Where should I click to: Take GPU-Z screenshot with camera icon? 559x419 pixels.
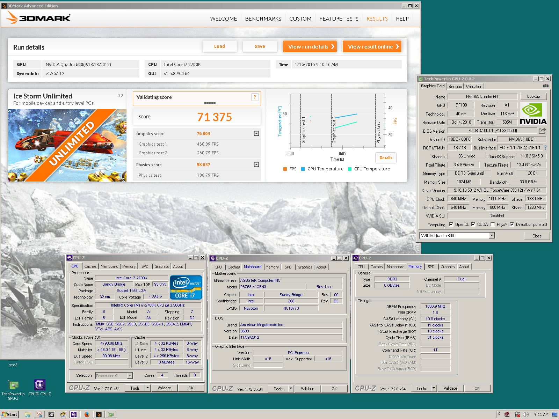tap(546, 86)
